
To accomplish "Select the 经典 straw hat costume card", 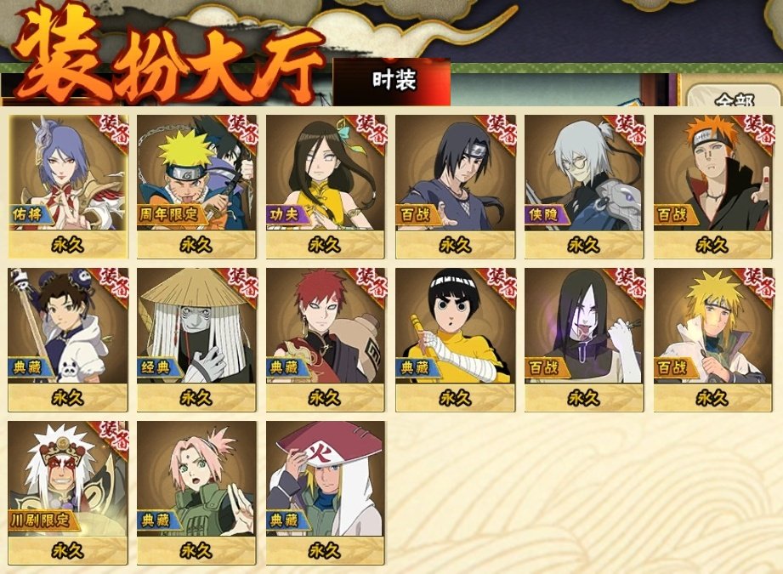I will coord(196,339).
